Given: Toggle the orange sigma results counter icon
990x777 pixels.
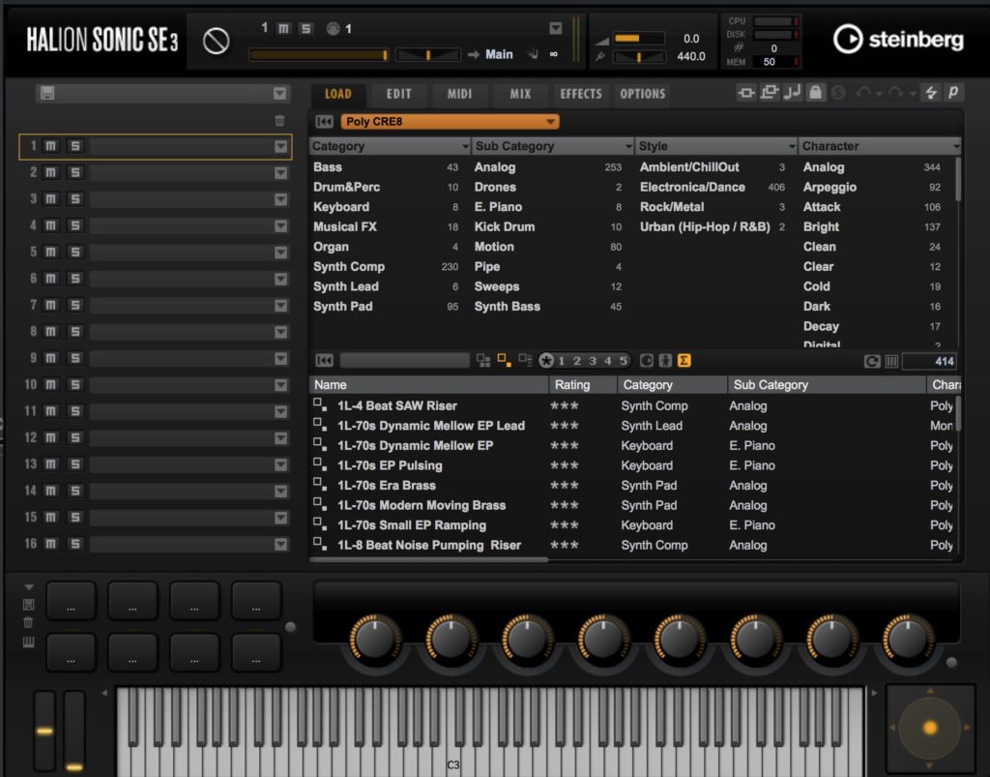Looking at the screenshot, I should click(684, 361).
